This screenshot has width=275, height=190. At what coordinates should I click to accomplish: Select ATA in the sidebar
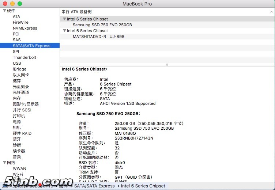coord(16,16)
